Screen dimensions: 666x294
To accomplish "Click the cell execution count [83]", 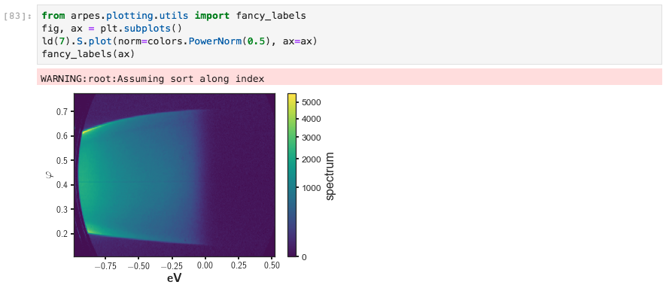I will pos(18,16).
